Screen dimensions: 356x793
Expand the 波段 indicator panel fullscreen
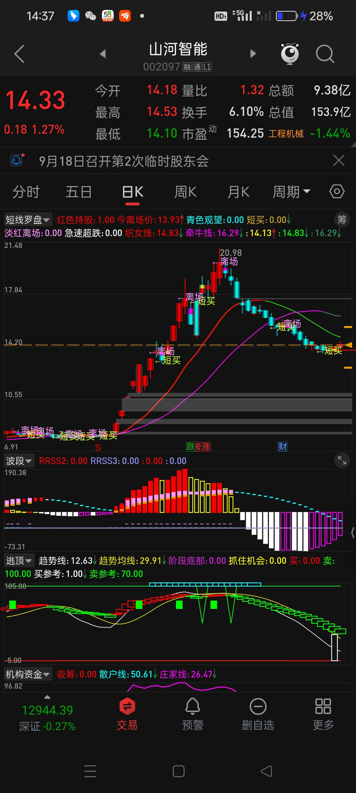342,460
